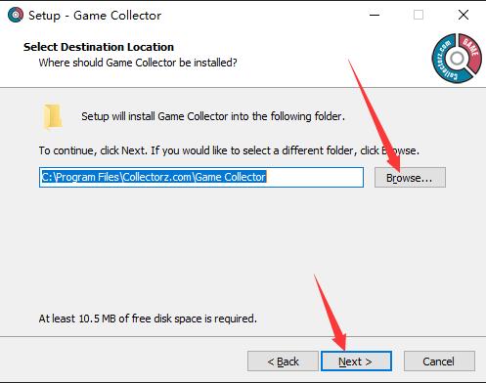The image size is (486, 383).
Task: Cancel the Game Collector installation
Action: point(439,362)
